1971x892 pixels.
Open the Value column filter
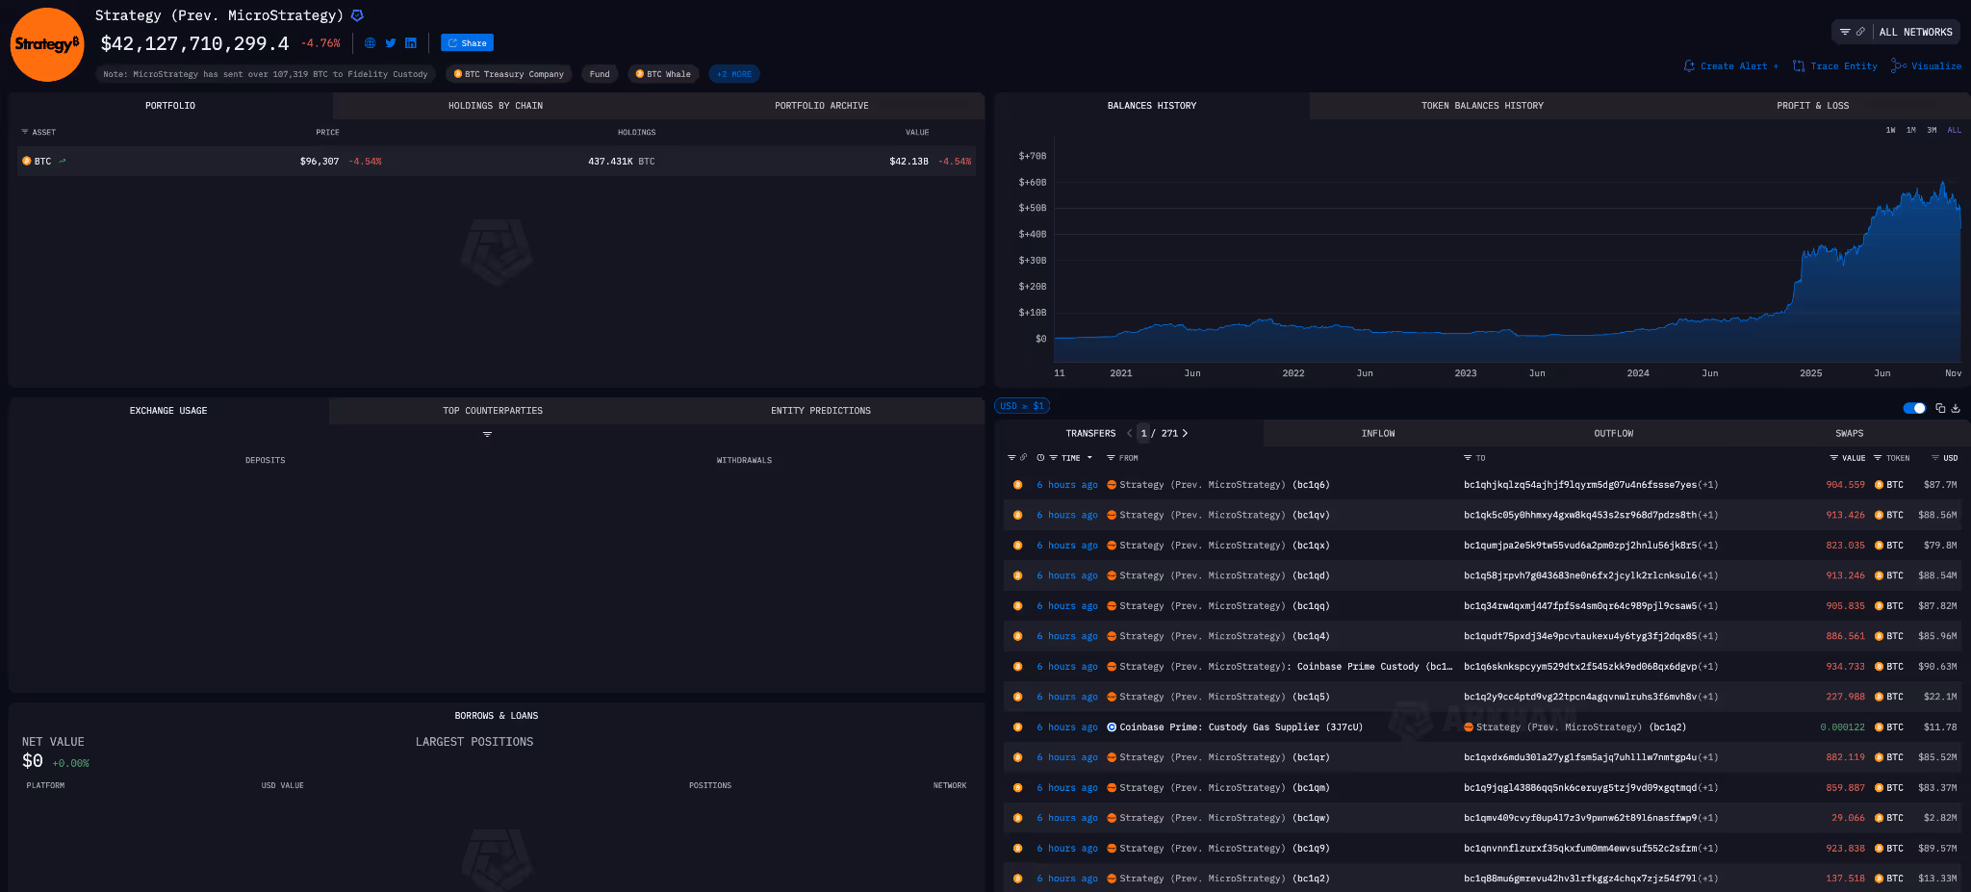(x=1833, y=458)
